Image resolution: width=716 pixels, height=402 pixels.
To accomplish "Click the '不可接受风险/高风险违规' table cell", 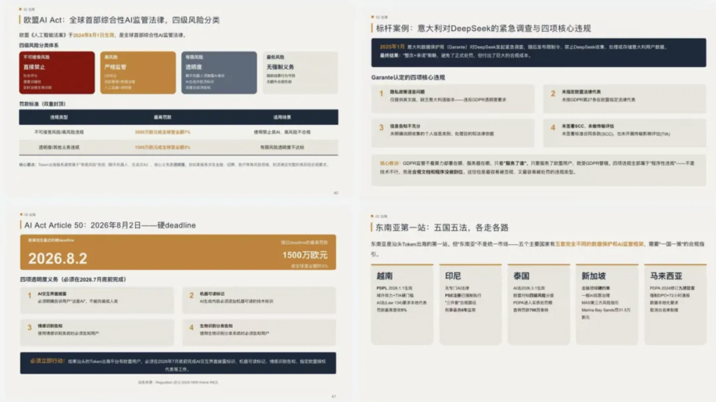I will [x=60, y=132].
